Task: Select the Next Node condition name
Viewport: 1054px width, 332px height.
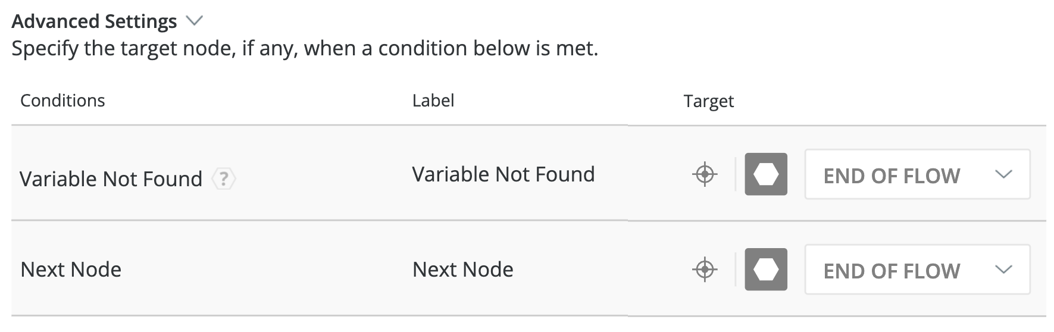Action: click(x=71, y=270)
